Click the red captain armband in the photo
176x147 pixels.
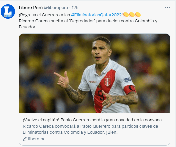tap(130, 89)
